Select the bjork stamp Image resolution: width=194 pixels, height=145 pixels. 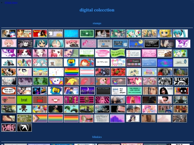(166, 91)
